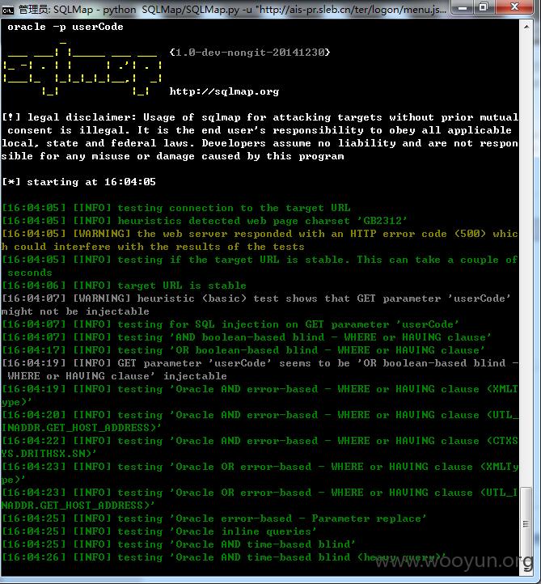The image size is (541, 584).
Task: Click the 'Oracle inline queries' line
Action: pyautogui.click(x=159, y=531)
